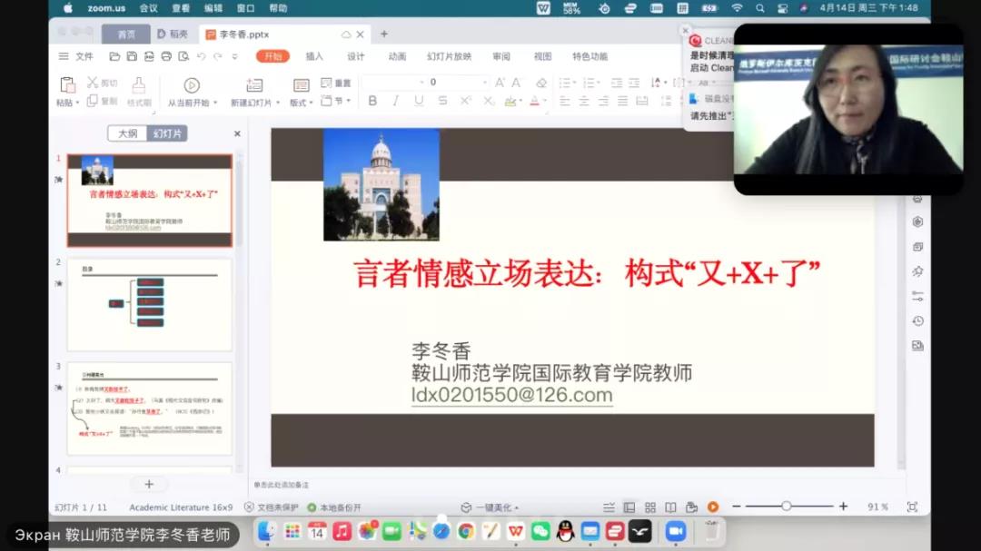Open the 插入 ribbon tab

click(314, 56)
